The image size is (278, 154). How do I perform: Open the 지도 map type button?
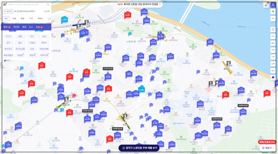(x=273, y=36)
